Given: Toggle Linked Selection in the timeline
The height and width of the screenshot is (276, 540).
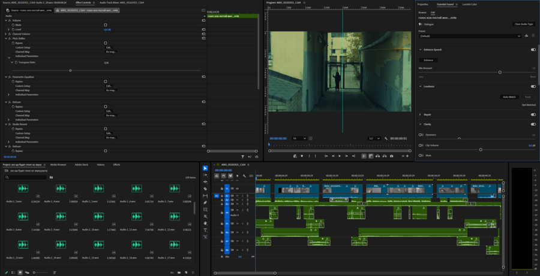Looking at the screenshot, I should coord(230,175).
